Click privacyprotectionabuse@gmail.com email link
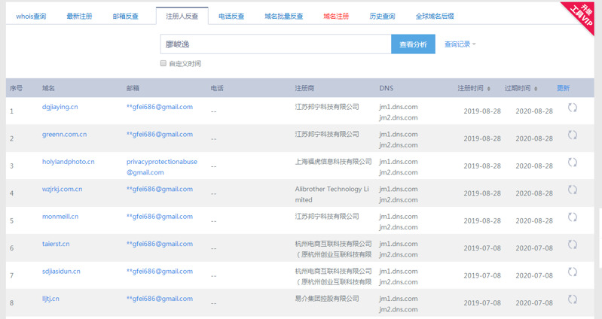The height and width of the screenshot is (319, 602). pos(162,167)
